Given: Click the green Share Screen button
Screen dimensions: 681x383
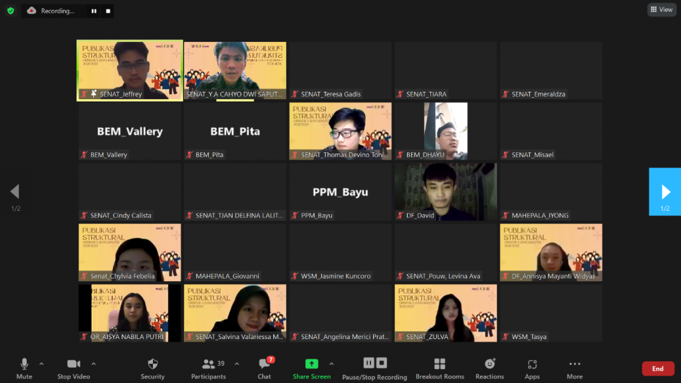Looking at the screenshot, I should coord(311,369).
